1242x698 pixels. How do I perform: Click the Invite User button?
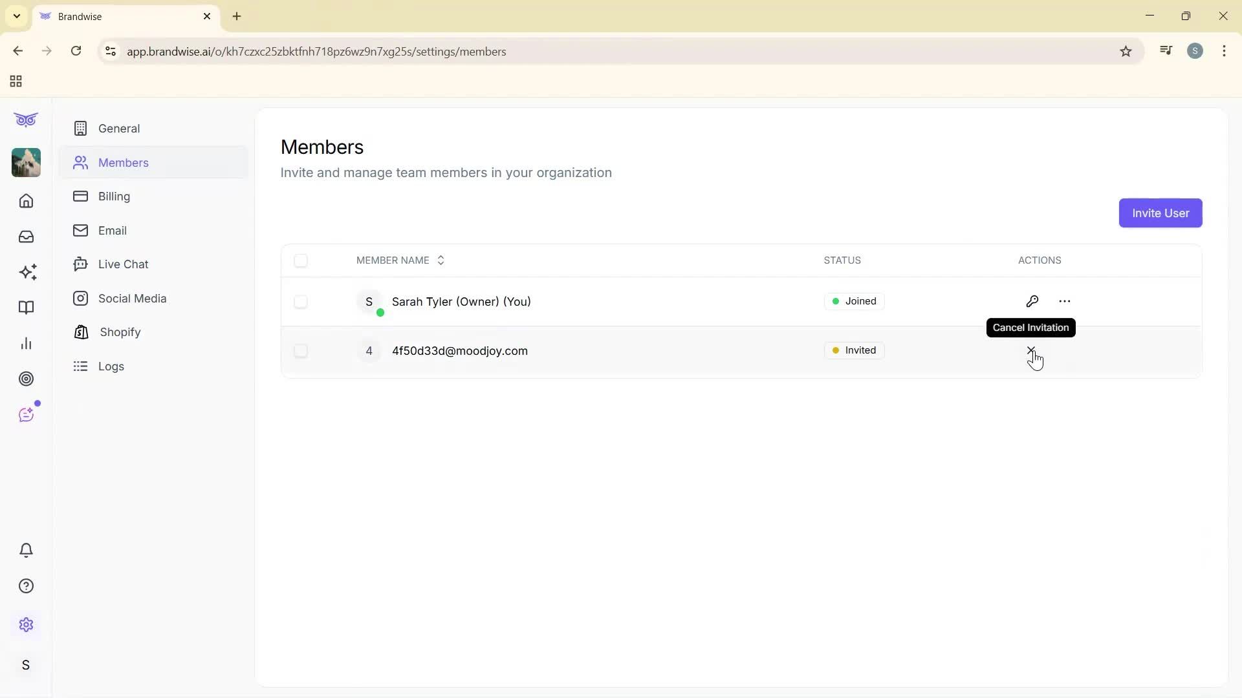1160,213
